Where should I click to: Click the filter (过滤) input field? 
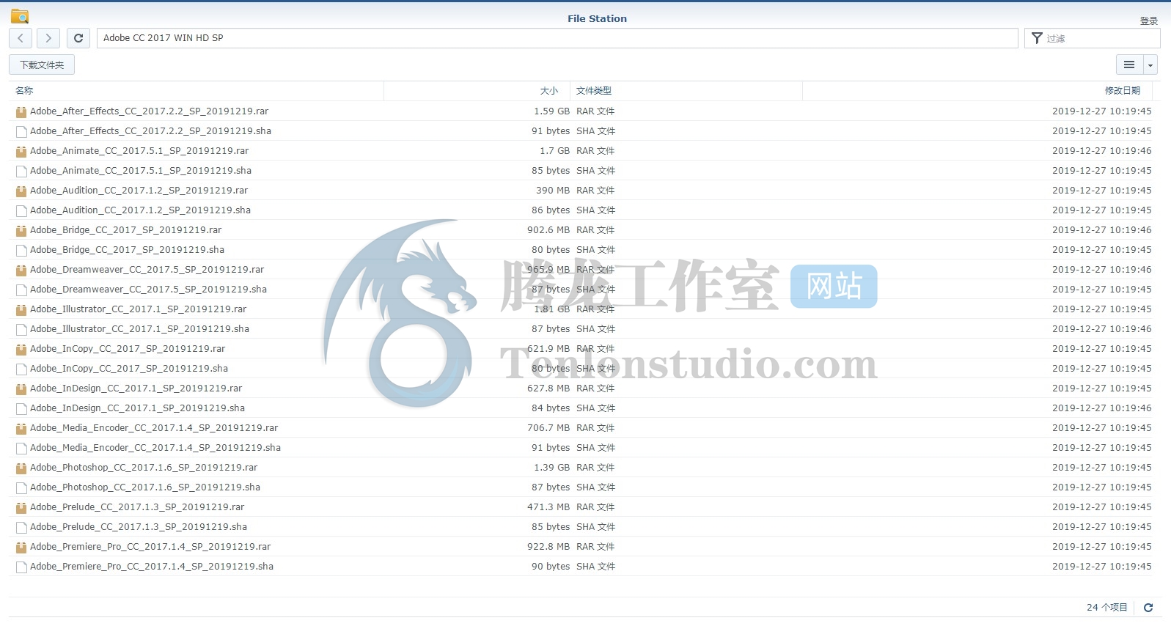pyautogui.click(x=1093, y=38)
